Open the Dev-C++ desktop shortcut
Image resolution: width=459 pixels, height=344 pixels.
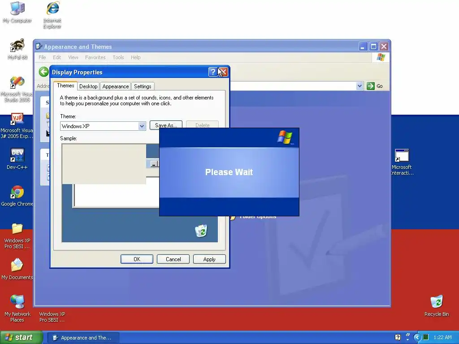pos(17,159)
